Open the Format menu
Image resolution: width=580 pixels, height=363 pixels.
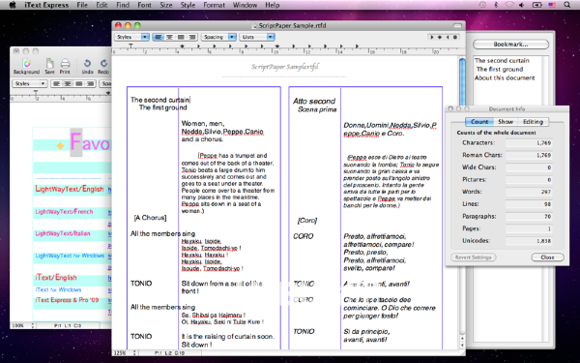[x=214, y=5]
